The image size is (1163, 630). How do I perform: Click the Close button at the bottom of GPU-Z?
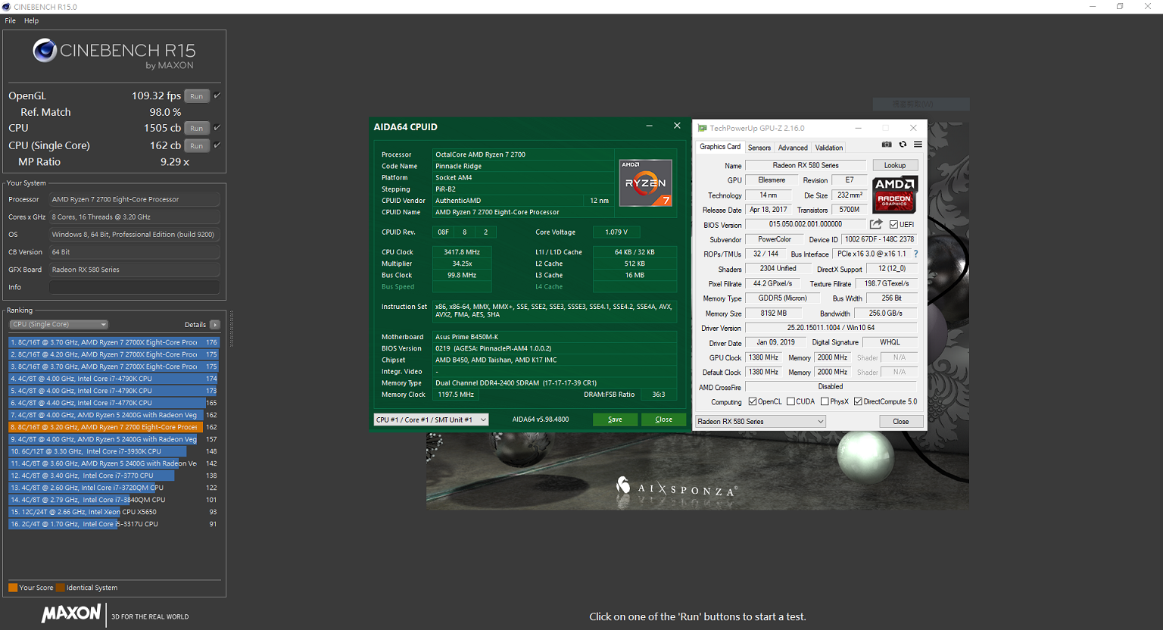coord(901,421)
